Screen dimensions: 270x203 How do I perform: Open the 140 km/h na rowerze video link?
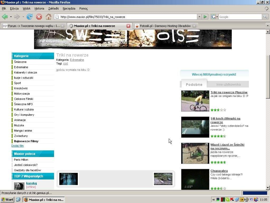[x=225, y=120]
